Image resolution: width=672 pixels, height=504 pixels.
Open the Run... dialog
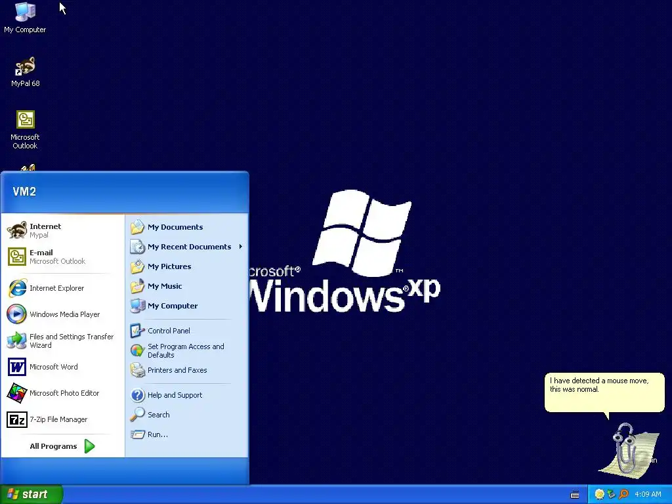point(187,434)
